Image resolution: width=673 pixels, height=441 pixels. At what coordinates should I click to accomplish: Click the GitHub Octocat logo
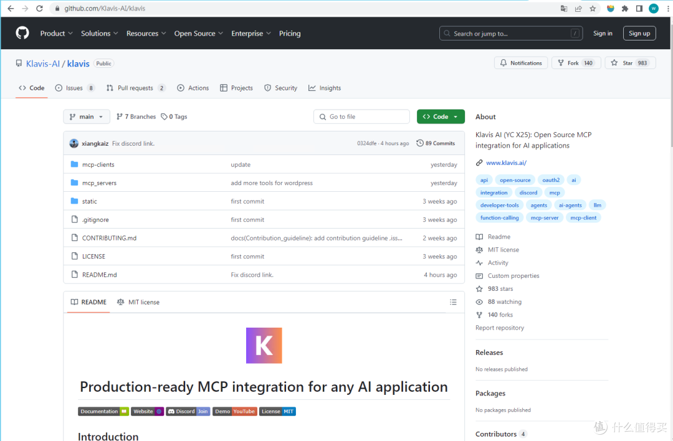pos(22,33)
